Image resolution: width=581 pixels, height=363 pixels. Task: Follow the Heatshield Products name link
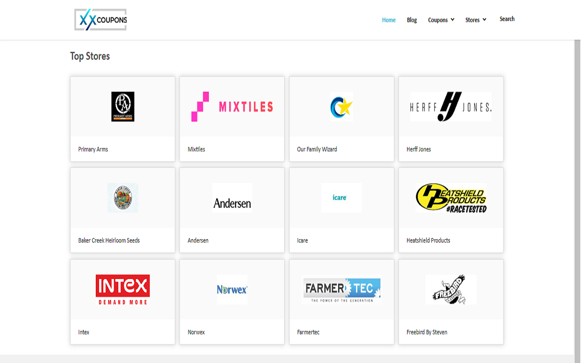pos(428,240)
